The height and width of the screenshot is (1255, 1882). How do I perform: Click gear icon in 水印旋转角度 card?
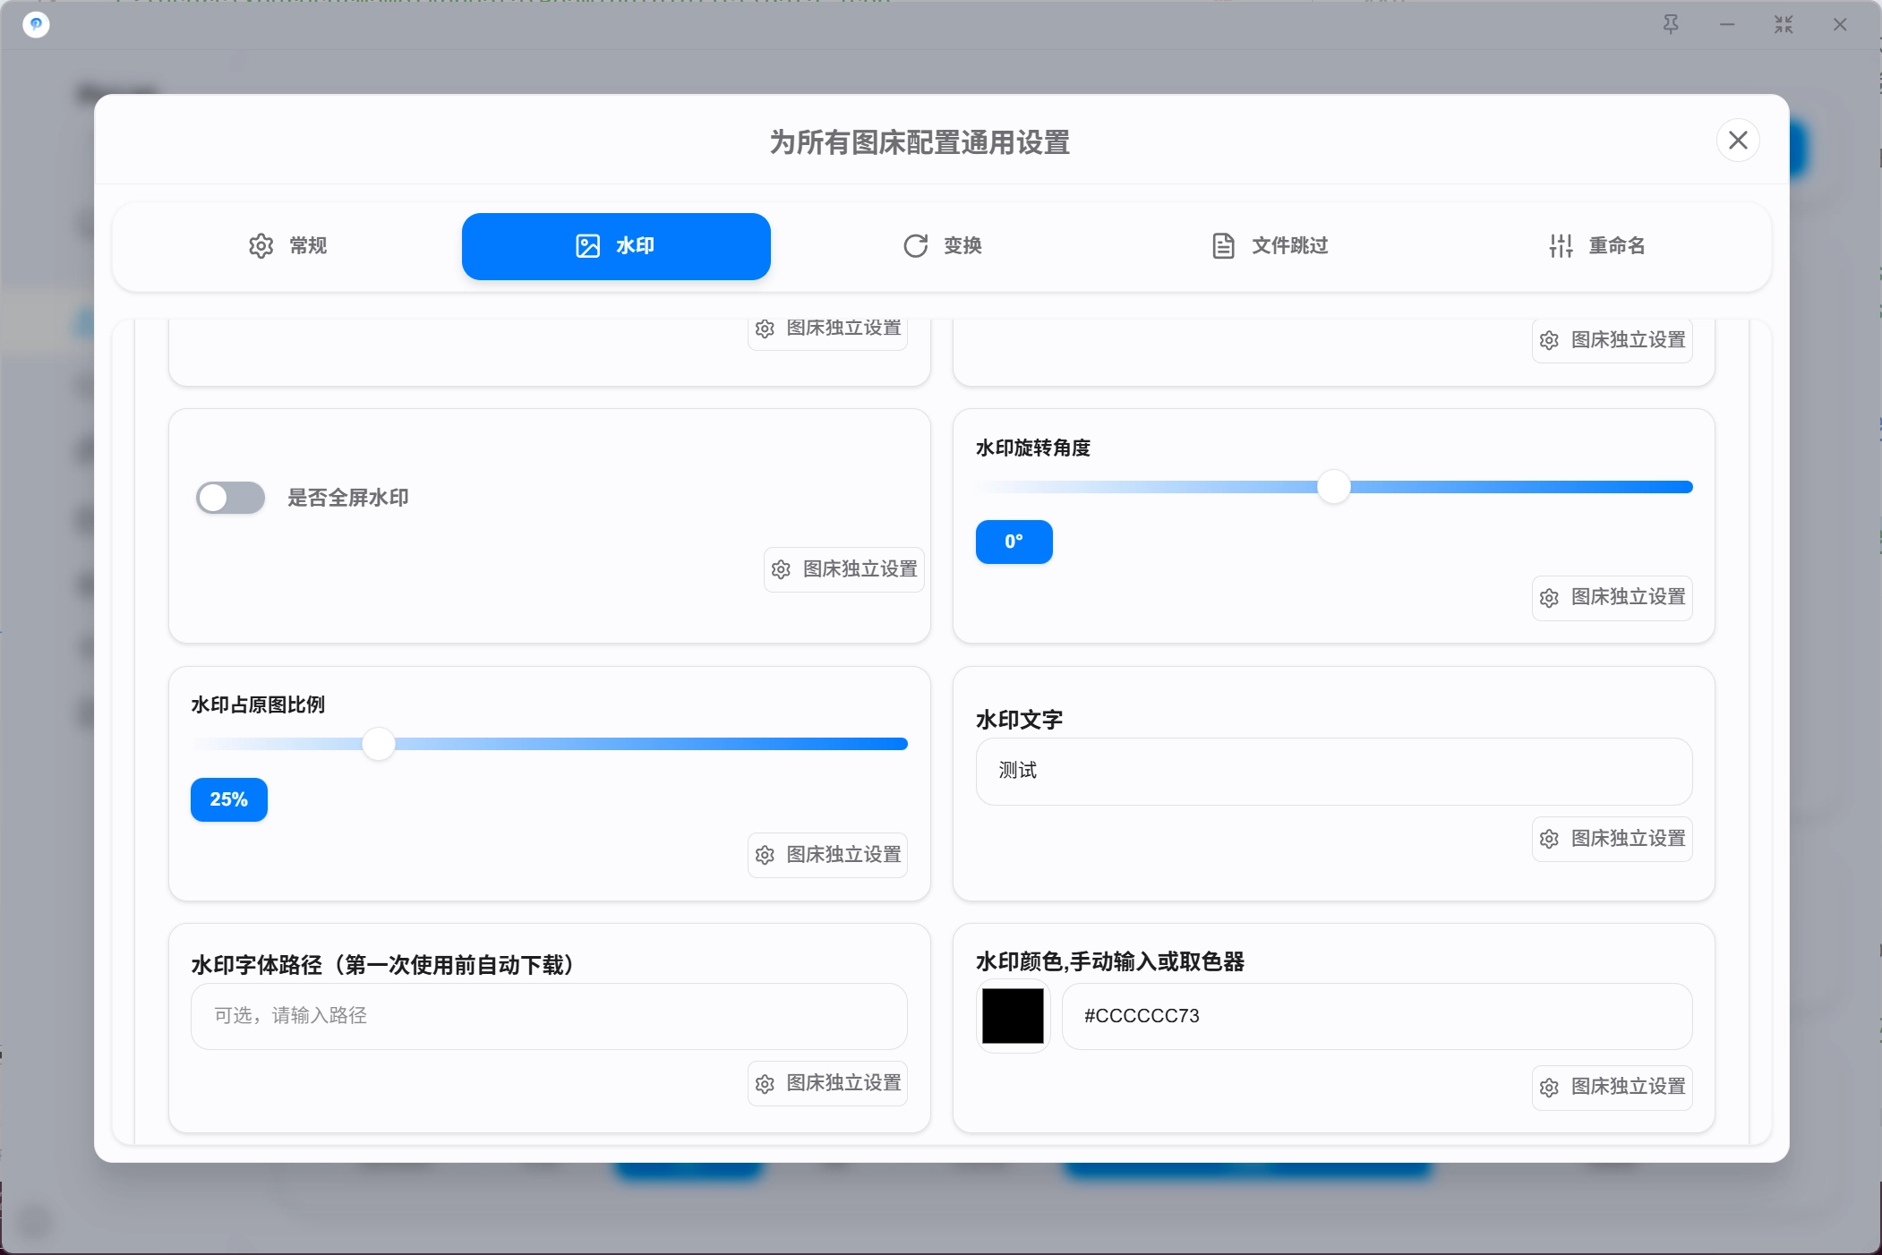point(1549,598)
